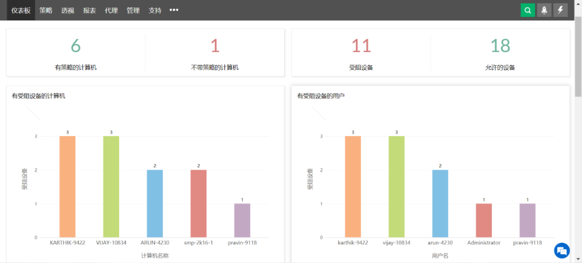Viewport: 582px width, 263px height.
Task: Click the vertical page scrollbar thumb
Action: click(x=578, y=56)
